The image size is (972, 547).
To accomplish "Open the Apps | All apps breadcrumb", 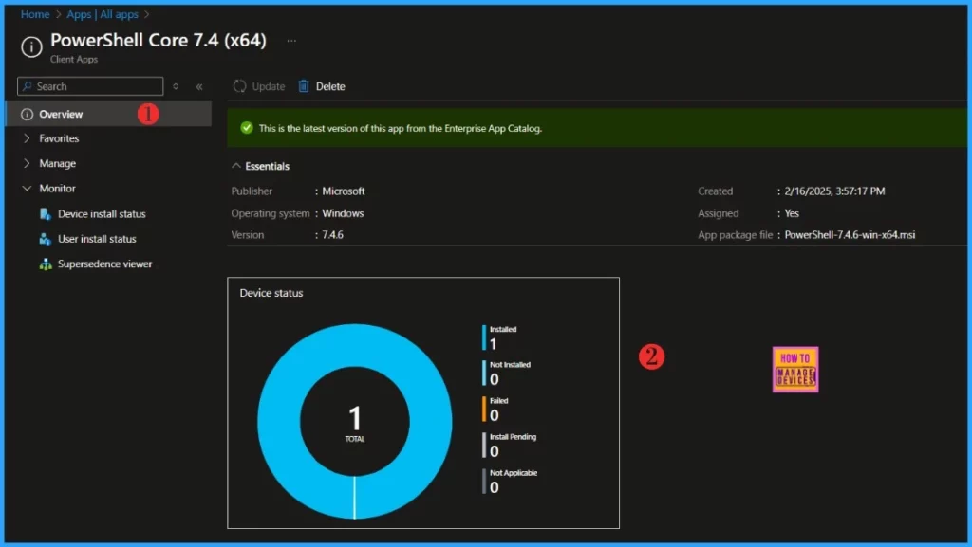I will click(x=103, y=14).
